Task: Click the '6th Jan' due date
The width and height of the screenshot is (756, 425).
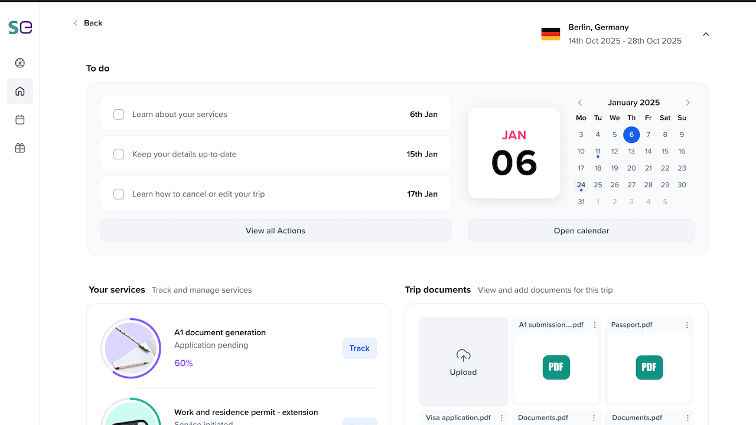Action: tap(423, 115)
